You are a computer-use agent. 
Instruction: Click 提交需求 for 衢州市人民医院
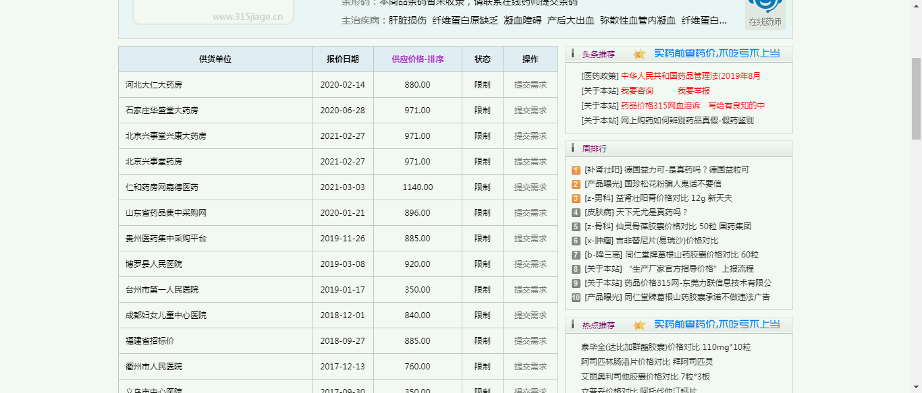point(531,367)
